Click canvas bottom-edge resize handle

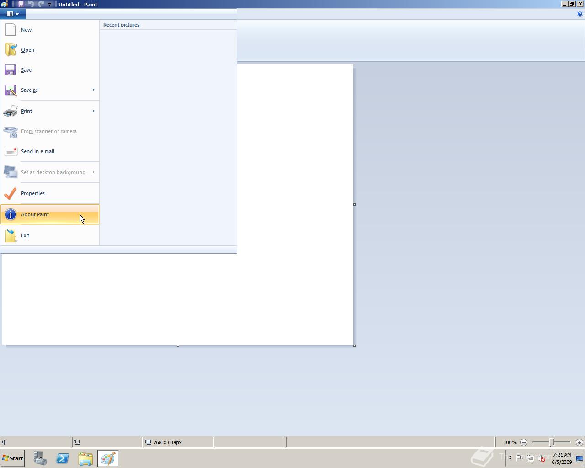pyautogui.click(x=178, y=346)
